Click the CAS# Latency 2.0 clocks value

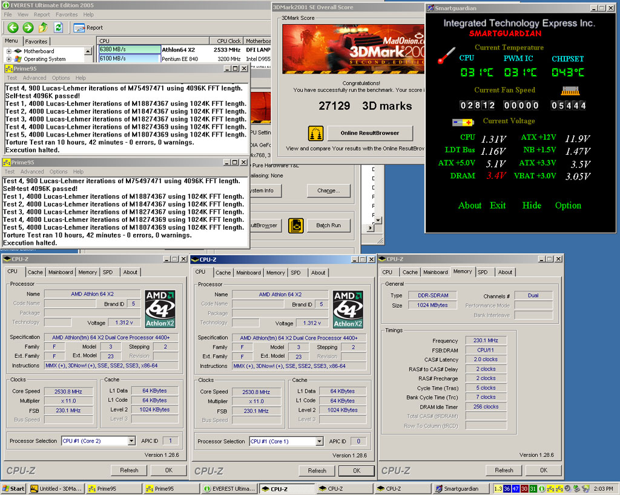pos(486,360)
